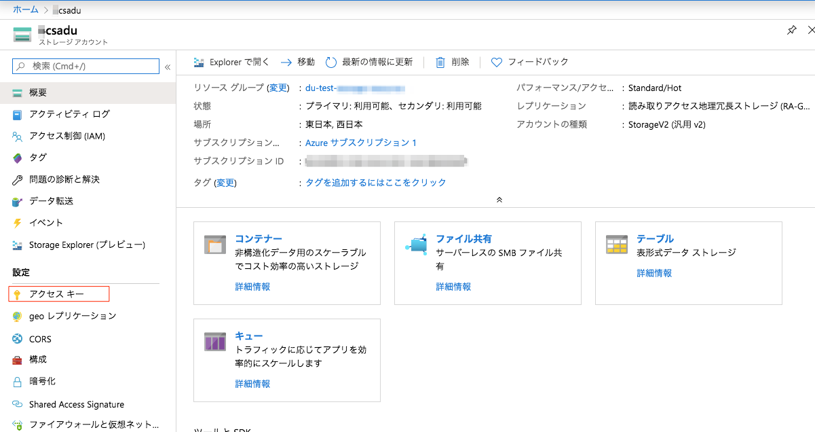Viewport: 815px width, 432px height.
Task: Open the 概要 menu item
Action: coord(88,92)
